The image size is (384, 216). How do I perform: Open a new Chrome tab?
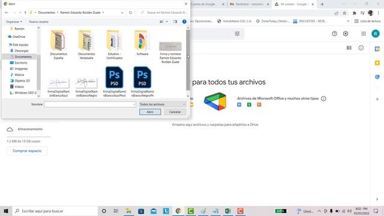[x=322, y=4]
